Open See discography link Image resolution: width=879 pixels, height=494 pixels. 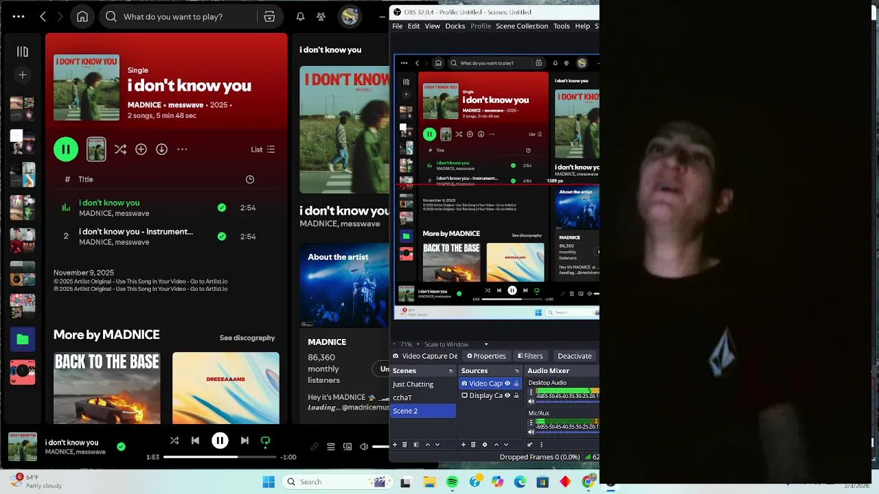(247, 338)
